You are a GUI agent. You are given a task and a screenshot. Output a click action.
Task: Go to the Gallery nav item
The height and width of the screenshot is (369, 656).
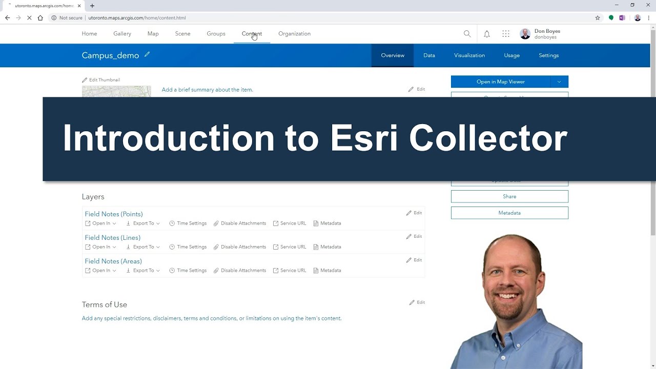122,34
